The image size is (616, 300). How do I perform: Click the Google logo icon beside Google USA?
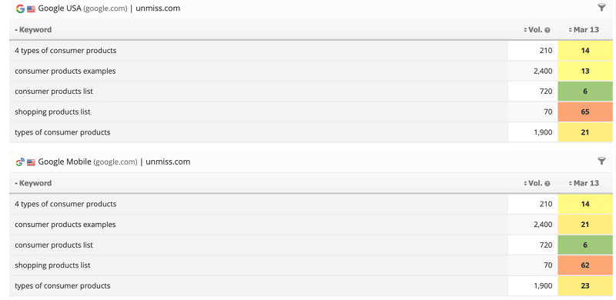20,8
